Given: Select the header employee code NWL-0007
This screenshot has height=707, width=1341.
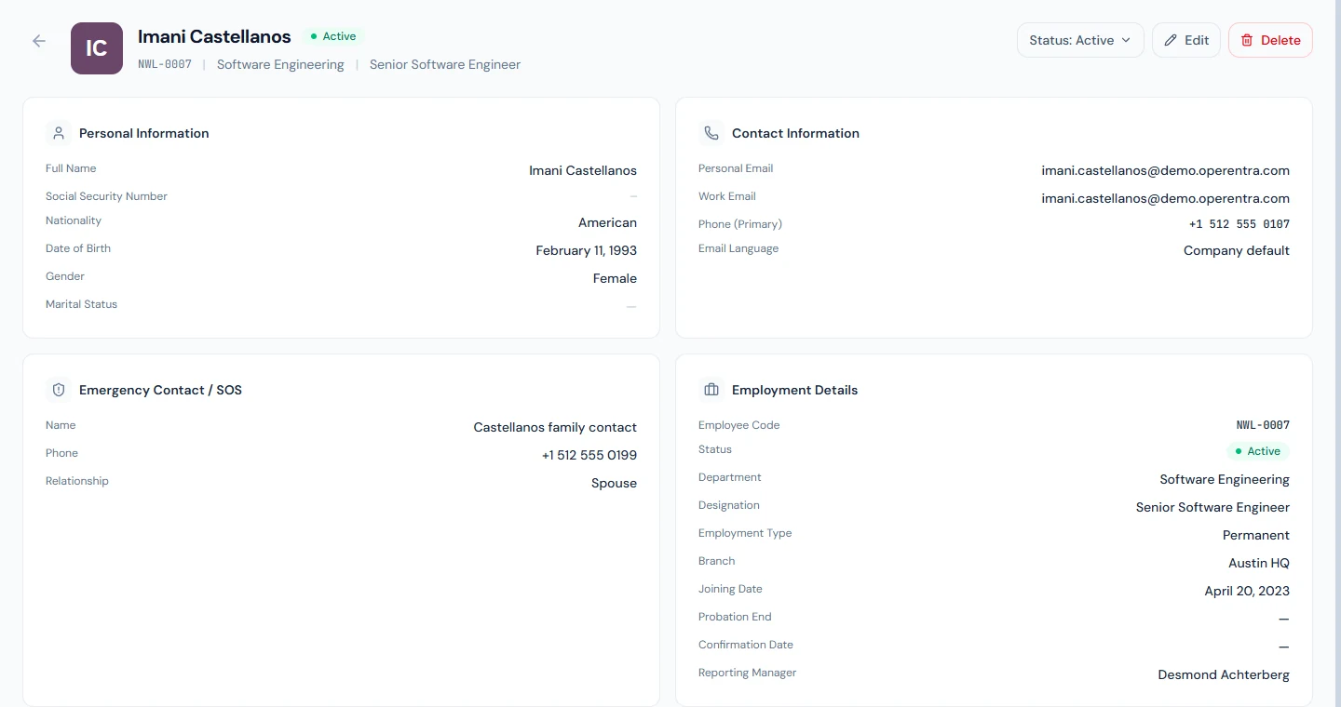Looking at the screenshot, I should (165, 65).
